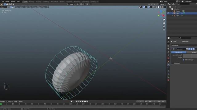Screen dimensions: 197x110
Task: Toggle proportional editing
Action: click(87, 4)
